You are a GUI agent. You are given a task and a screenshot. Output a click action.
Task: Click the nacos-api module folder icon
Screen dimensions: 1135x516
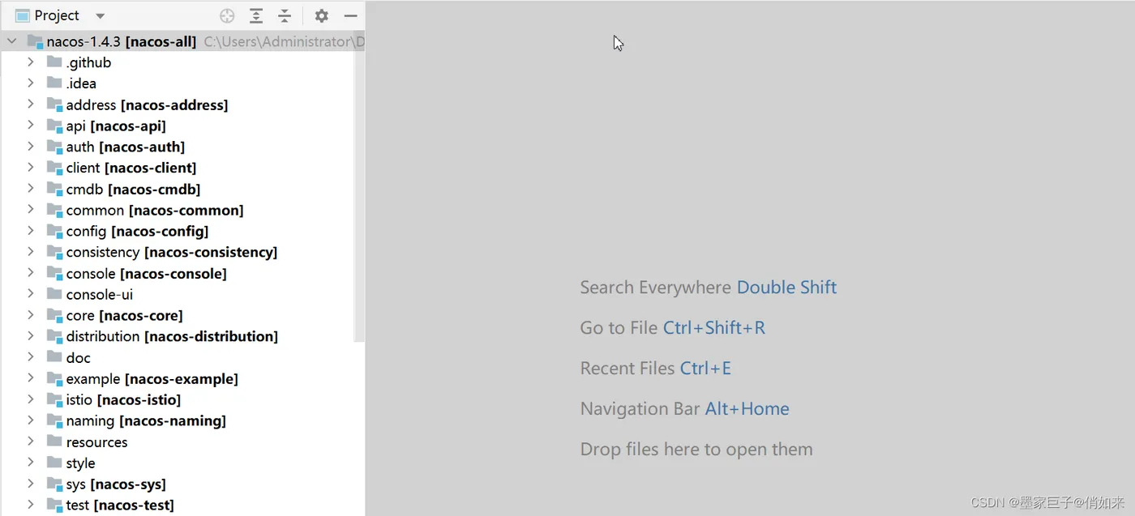[54, 126]
